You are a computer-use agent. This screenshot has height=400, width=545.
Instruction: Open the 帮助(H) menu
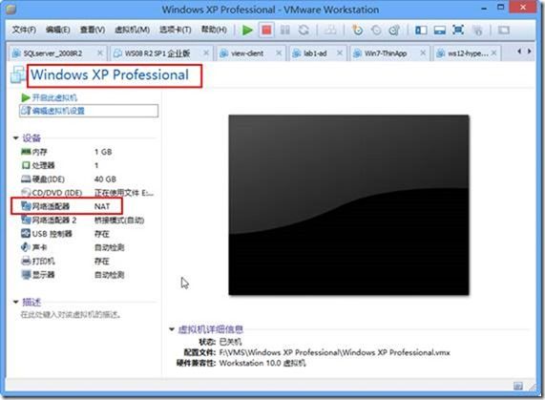(214, 30)
